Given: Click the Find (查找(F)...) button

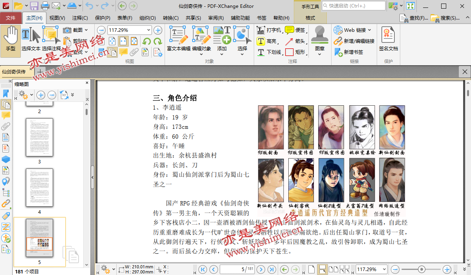Looking at the screenshot, I should coord(414,18).
